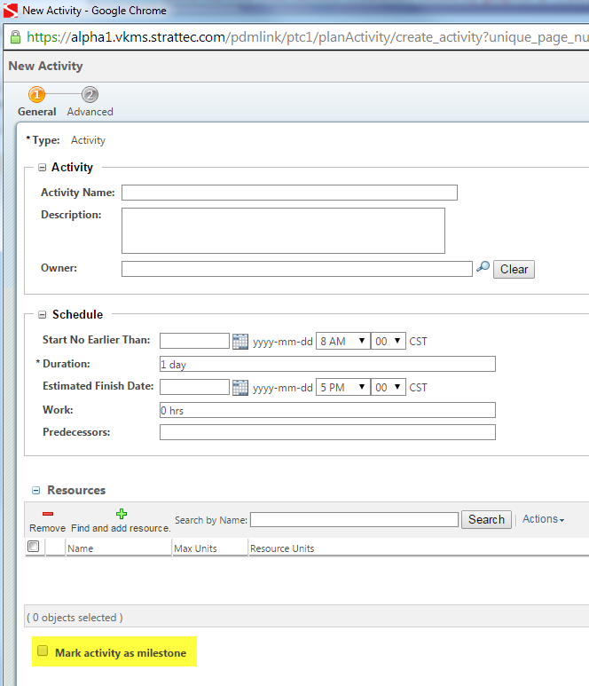Open the Resources Actions menu
The image size is (589, 686).
pyautogui.click(x=543, y=519)
